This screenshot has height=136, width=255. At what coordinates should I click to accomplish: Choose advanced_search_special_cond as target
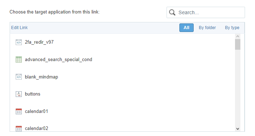click(x=58, y=60)
